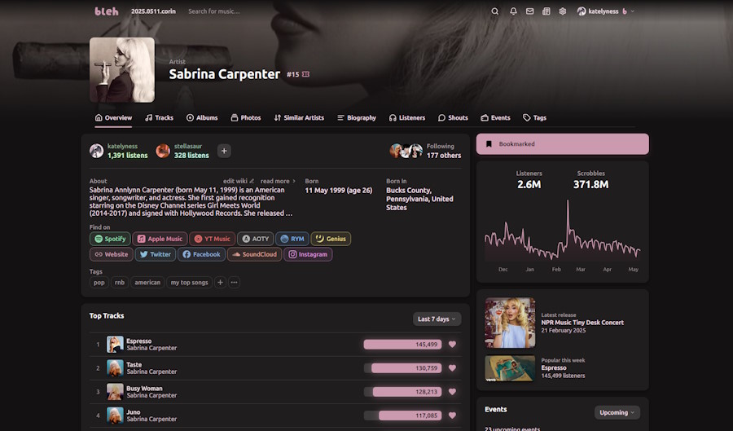
Task: Click into the Search for music field
Action: [236, 11]
